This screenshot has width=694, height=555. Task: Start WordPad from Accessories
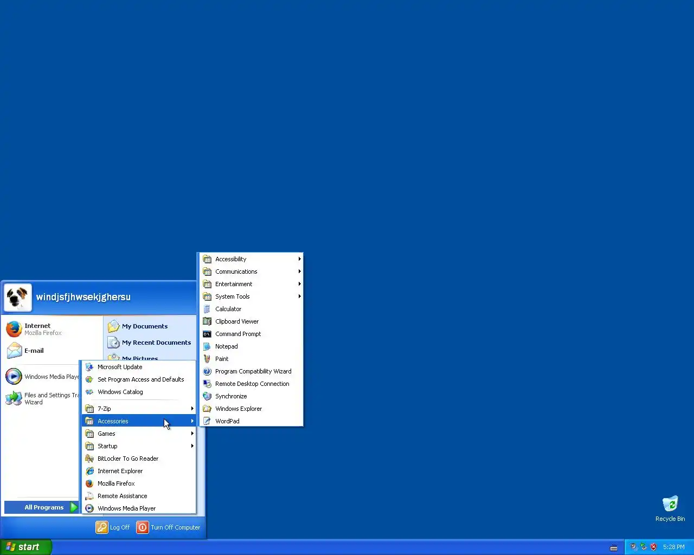pyautogui.click(x=251, y=421)
